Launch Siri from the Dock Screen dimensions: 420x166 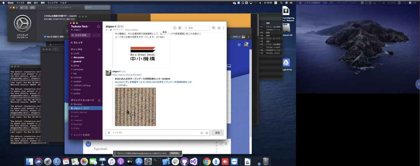coord(38,161)
